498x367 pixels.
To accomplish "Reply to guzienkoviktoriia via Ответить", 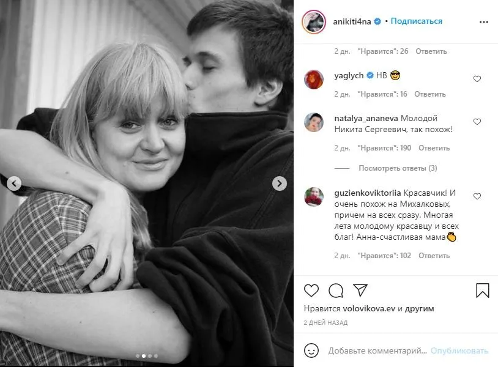I will pyautogui.click(x=434, y=256).
